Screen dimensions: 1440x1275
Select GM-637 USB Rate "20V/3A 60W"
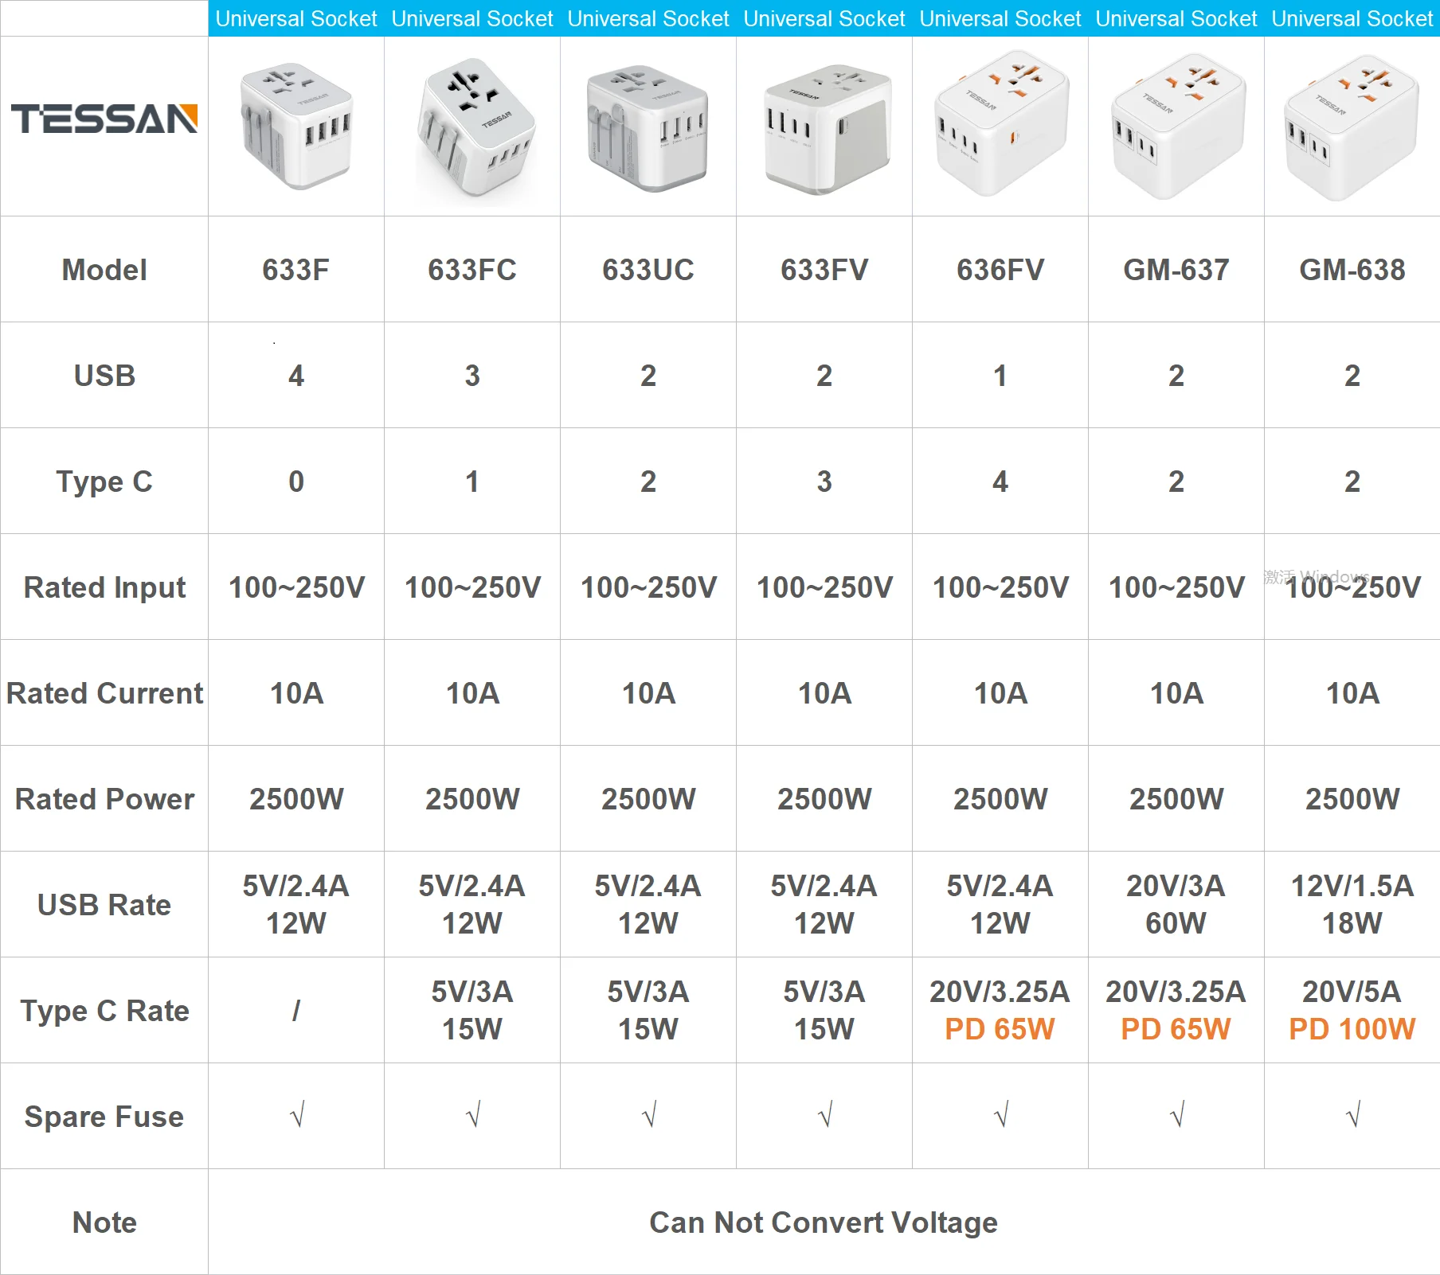[1176, 905]
